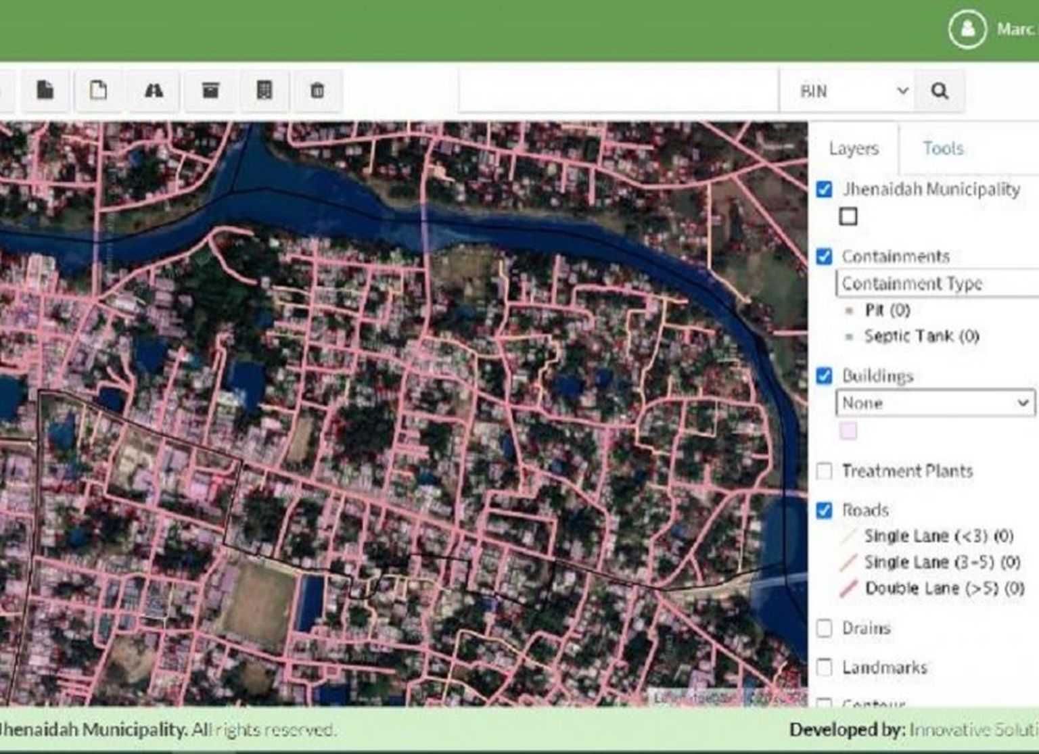Click the binoculars find icon

coord(154,90)
